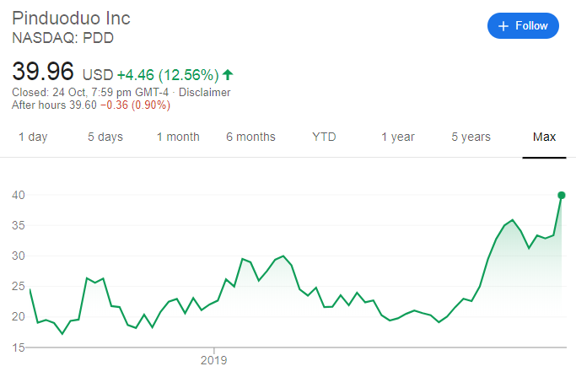Screen dimensions: 576x377
Task: Click the 40 y-axis label
Action: click(18, 196)
